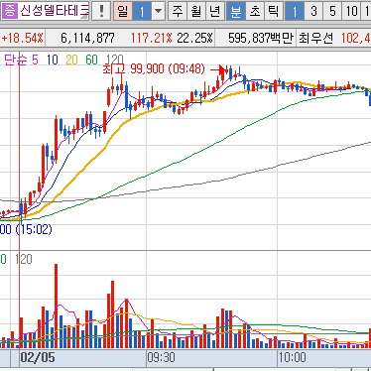The width and height of the screenshot is (371, 371).
Task: Click the 최우선 label
Action: [316, 39]
